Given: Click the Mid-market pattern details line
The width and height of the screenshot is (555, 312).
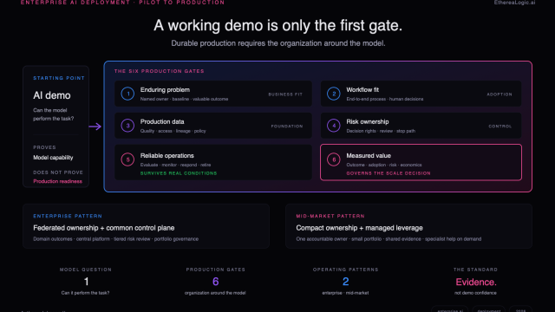Looking at the screenshot, I should pyautogui.click(x=388, y=239).
